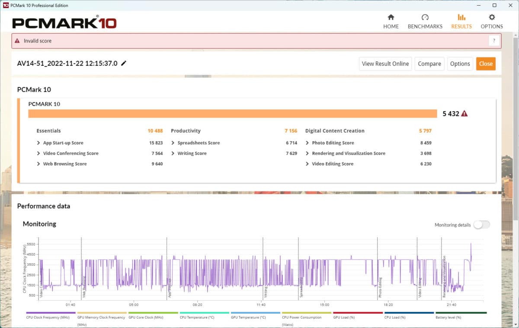Click the red warning icon beside 5 432
The image size is (519, 328).
coord(465,114)
